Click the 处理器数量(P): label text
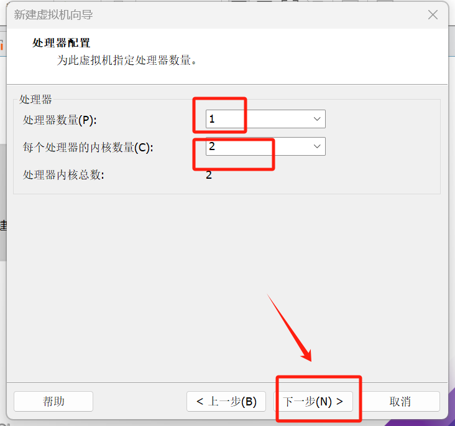455x426 pixels. [60, 120]
